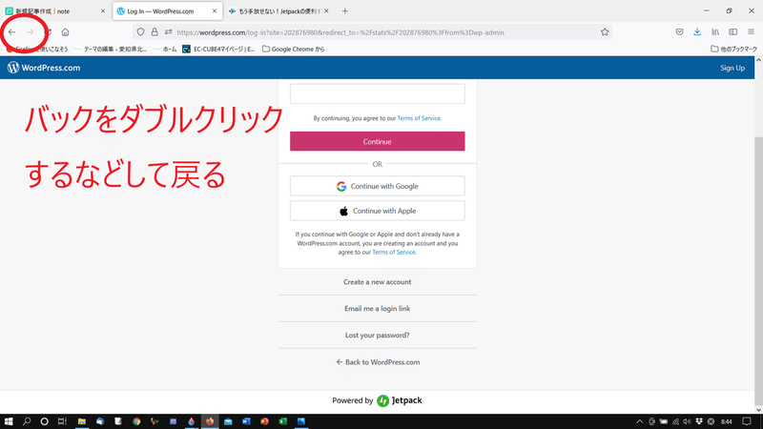Viewport: 763px width, 429px height.
Task: Open Cortana circle in taskbar
Action: point(44,421)
